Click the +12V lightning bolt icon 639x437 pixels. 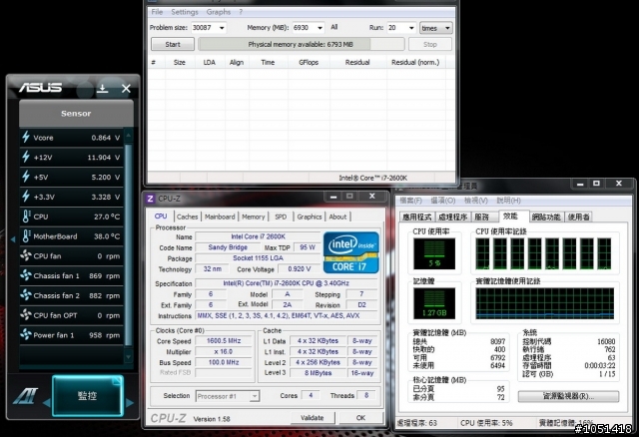tap(26, 157)
